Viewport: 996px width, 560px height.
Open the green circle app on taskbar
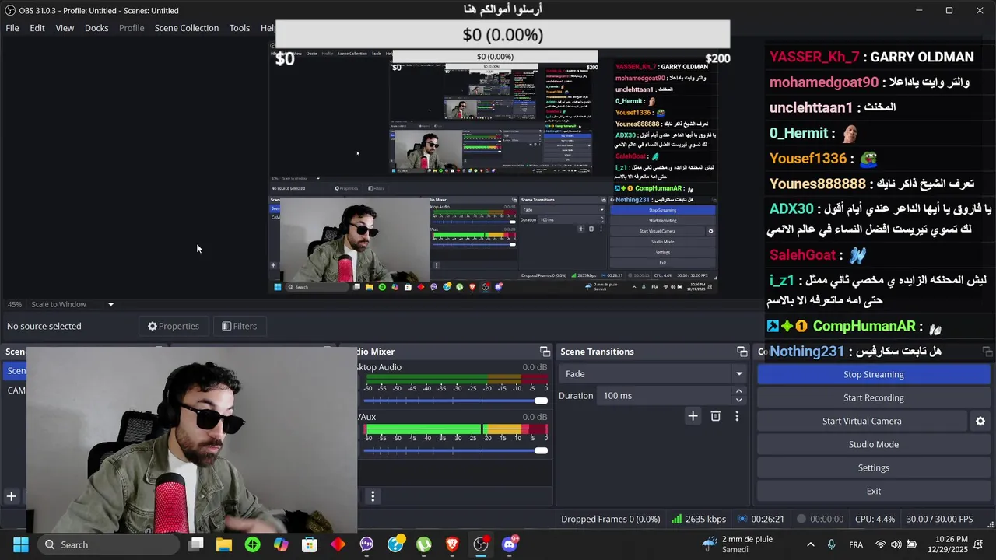(252, 544)
